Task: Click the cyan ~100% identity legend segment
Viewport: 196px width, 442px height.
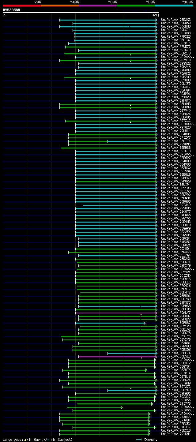Action: pos(174,5)
